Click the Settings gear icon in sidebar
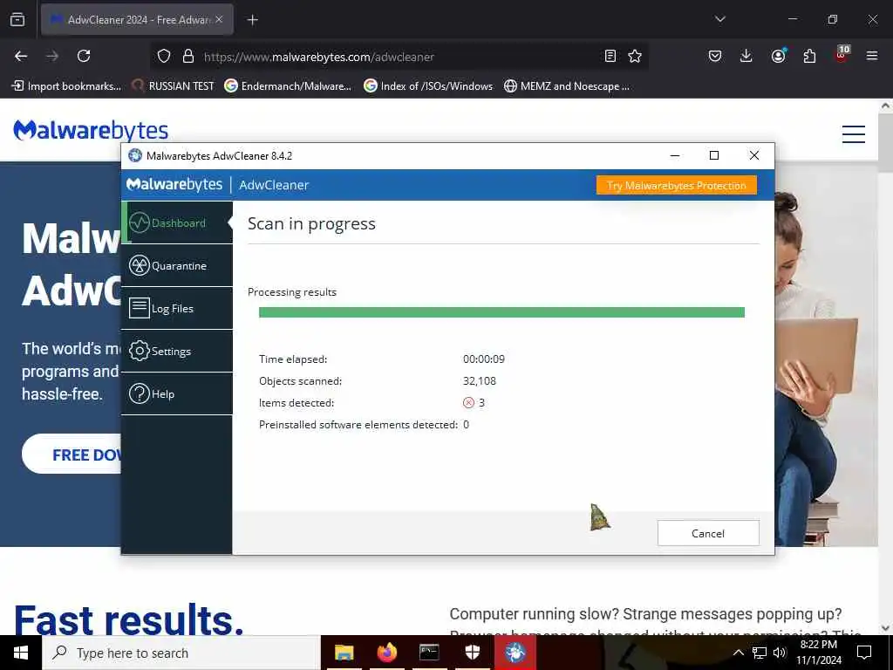 [x=139, y=351]
